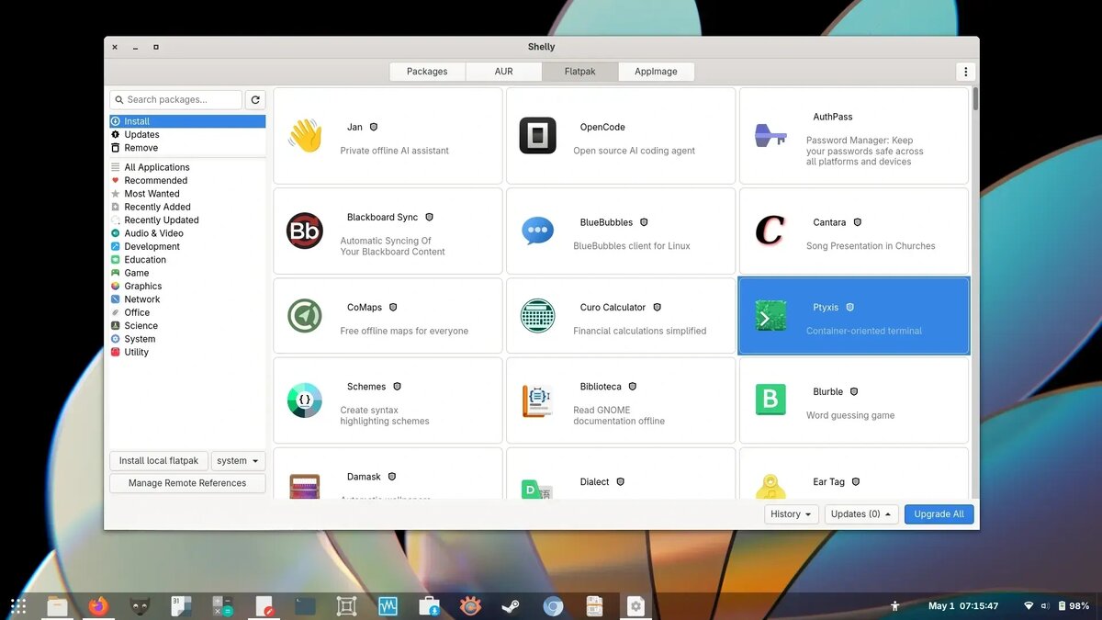Click the Search packages input field
1102x620 pixels.
[x=175, y=99]
